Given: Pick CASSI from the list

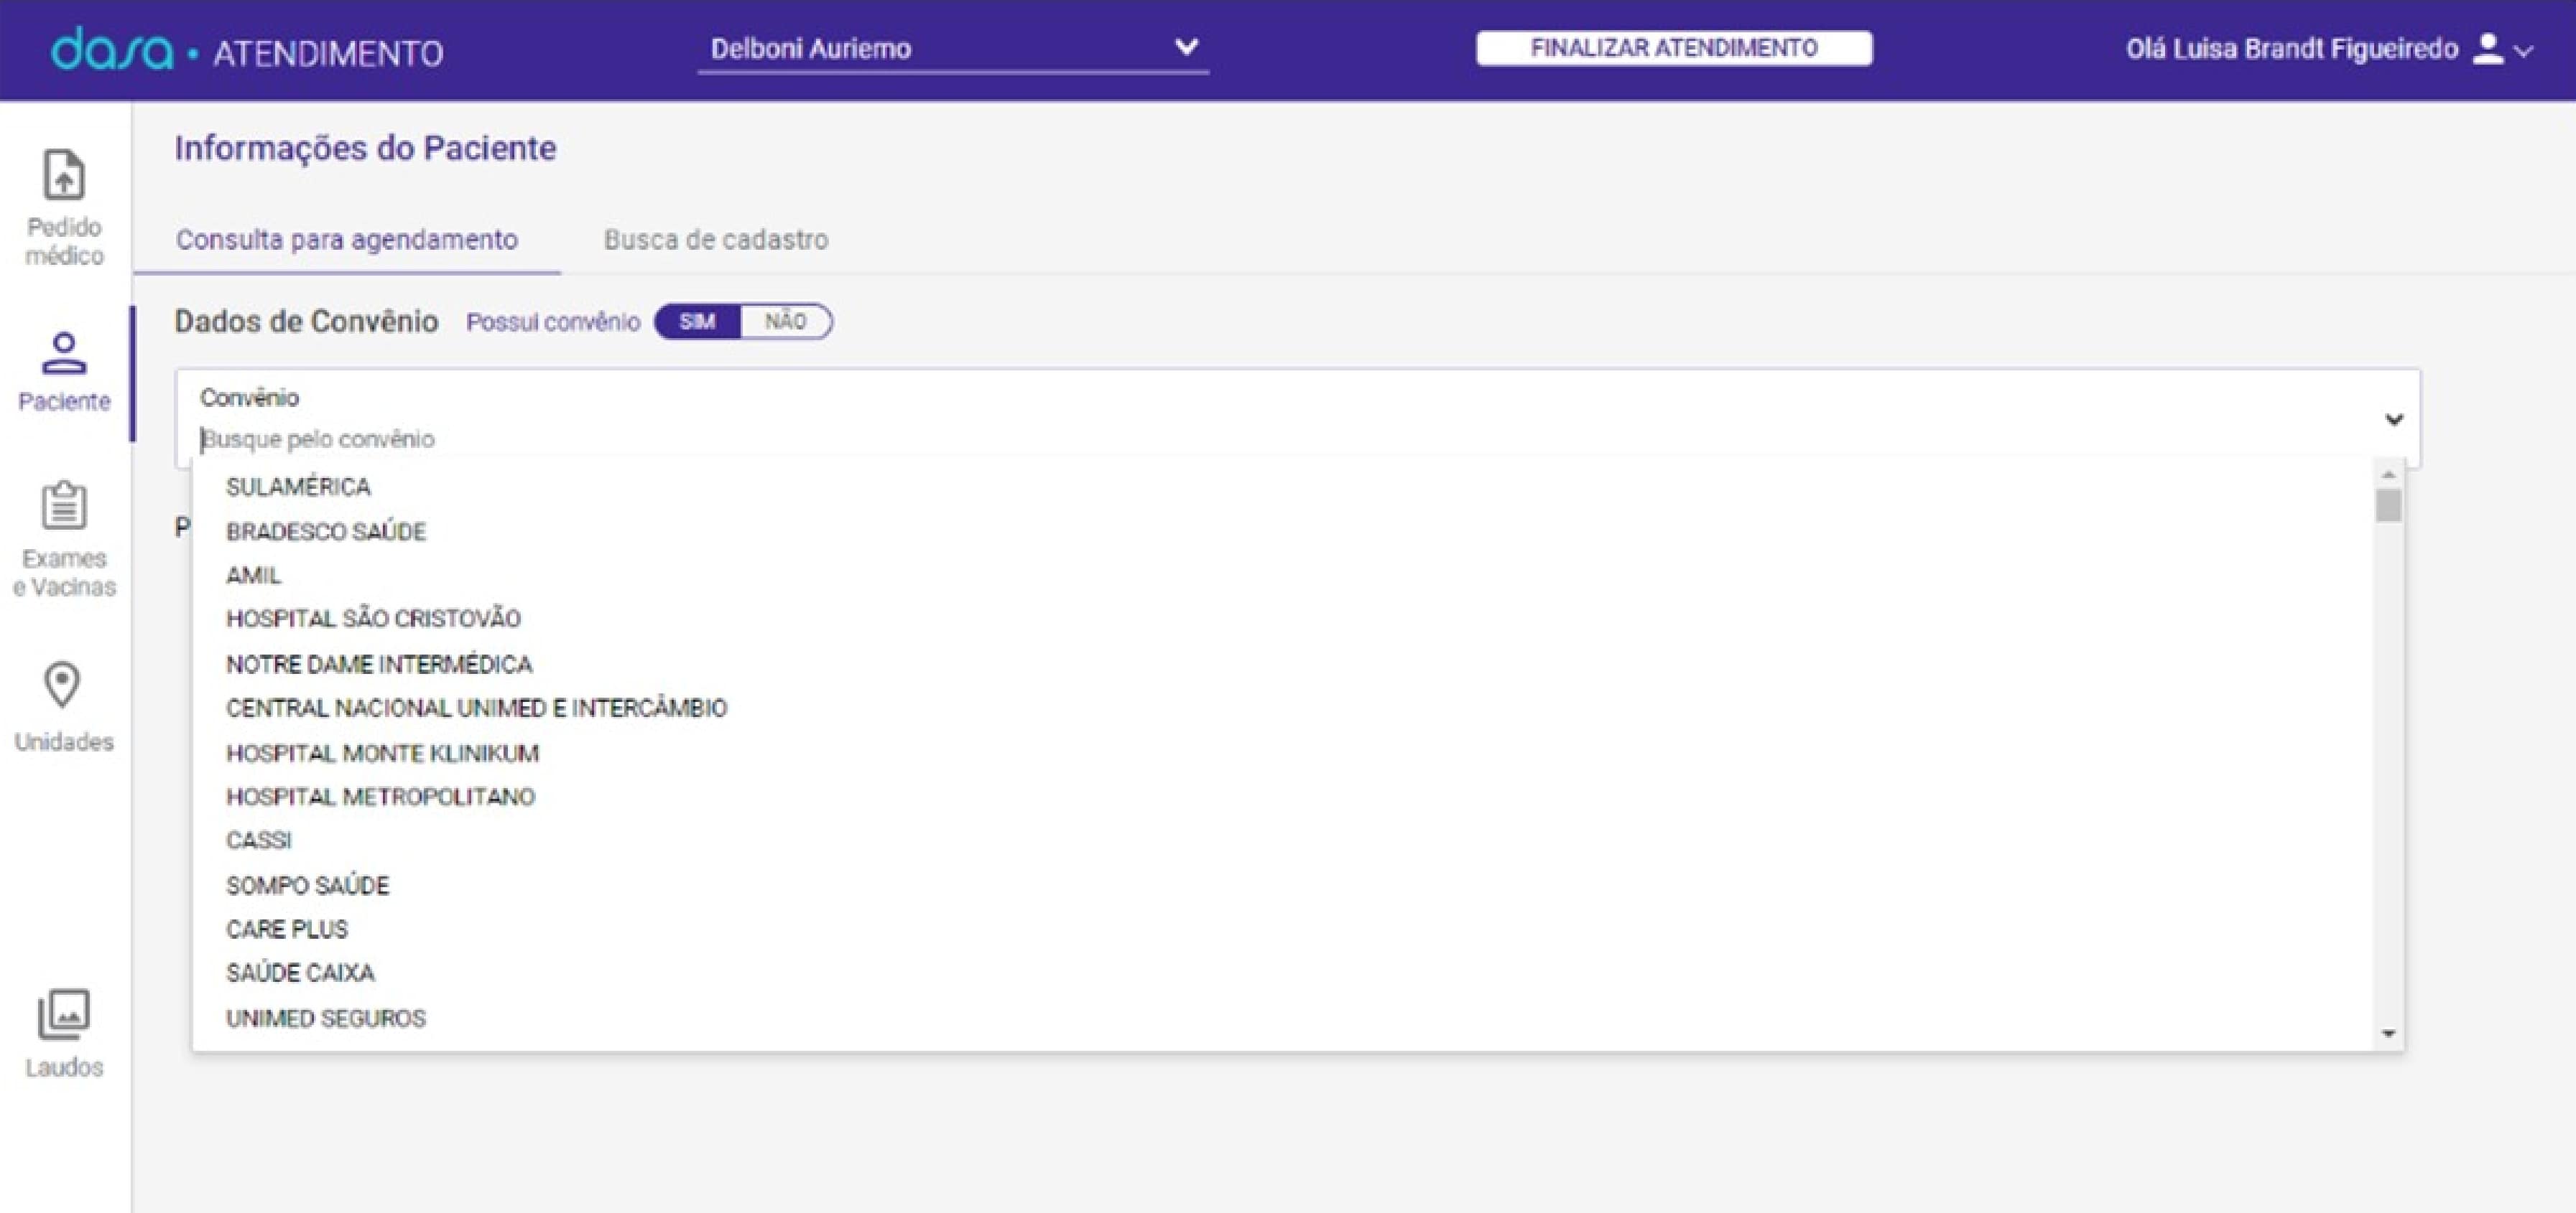Looking at the screenshot, I should 1283,840.
